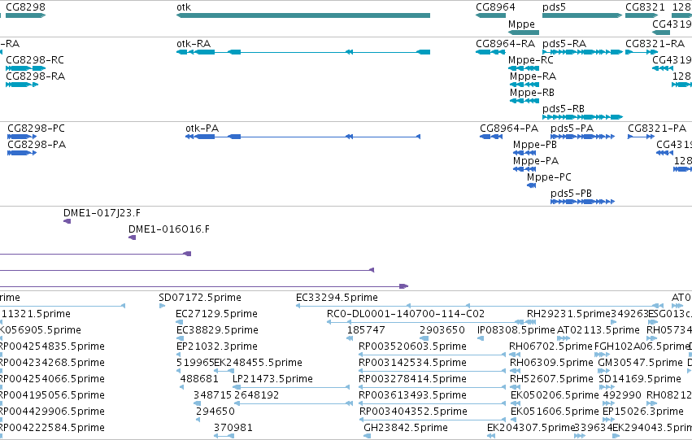Select the CG8321 gene label
692x440 pixels.
(645, 7)
